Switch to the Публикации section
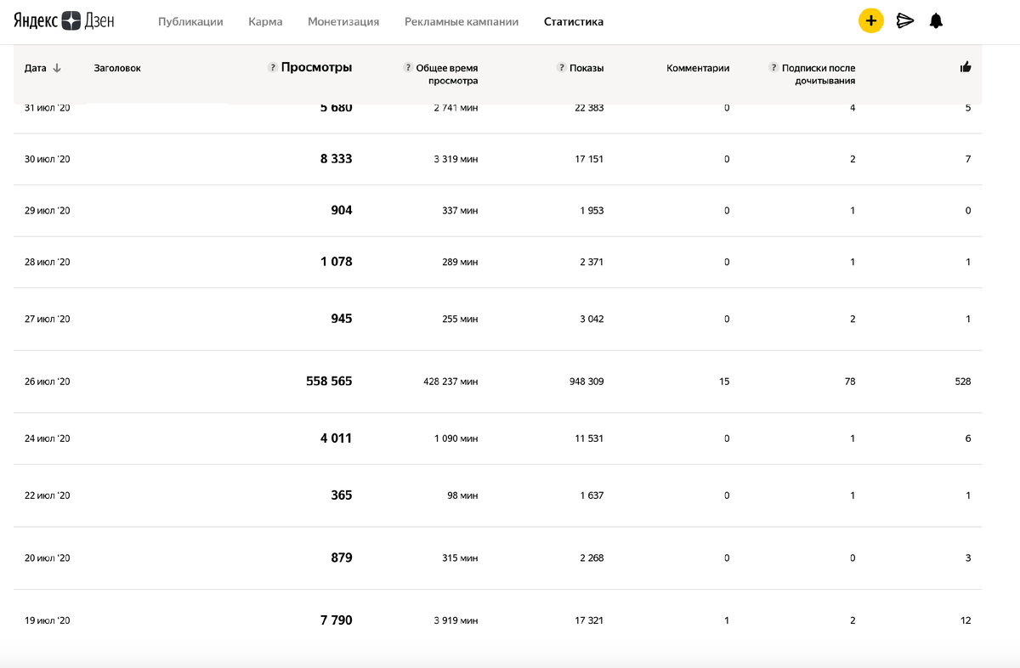Viewport: 1020px width, 668px height. [190, 22]
